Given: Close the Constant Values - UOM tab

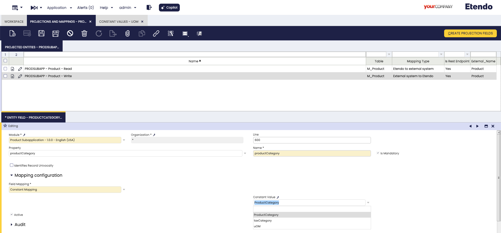Looking at the screenshot, I should [x=142, y=22].
